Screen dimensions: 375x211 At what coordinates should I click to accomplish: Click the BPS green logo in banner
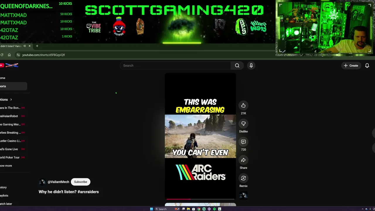(x=241, y=27)
